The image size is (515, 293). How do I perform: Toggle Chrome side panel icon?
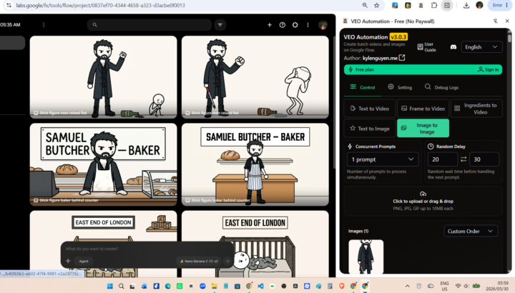point(447,5)
